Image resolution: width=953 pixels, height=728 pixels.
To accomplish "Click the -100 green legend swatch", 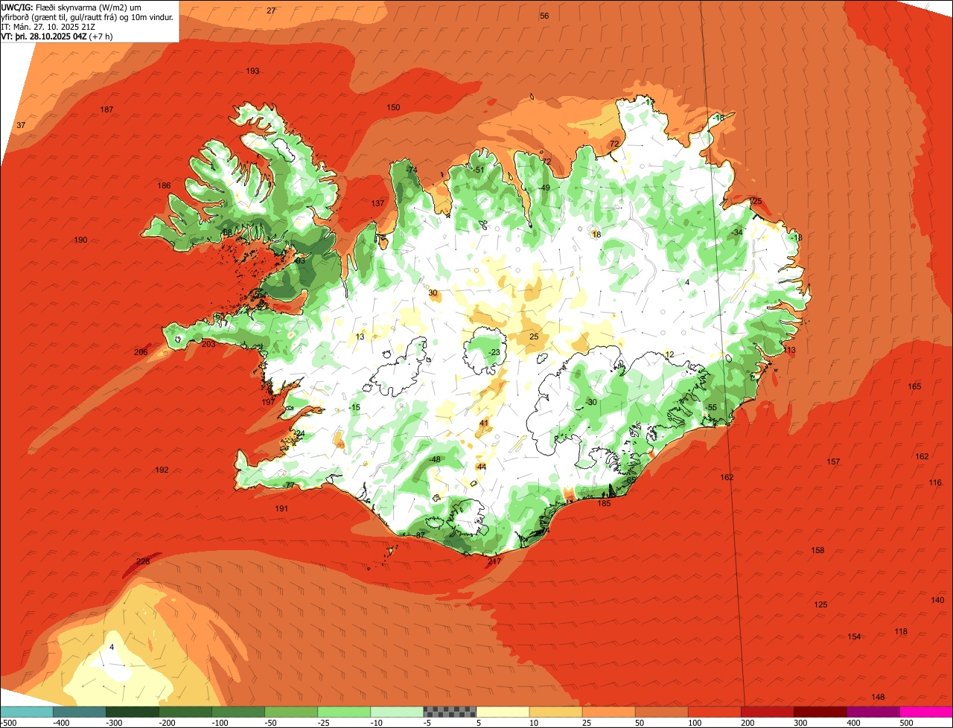I will 238,712.
